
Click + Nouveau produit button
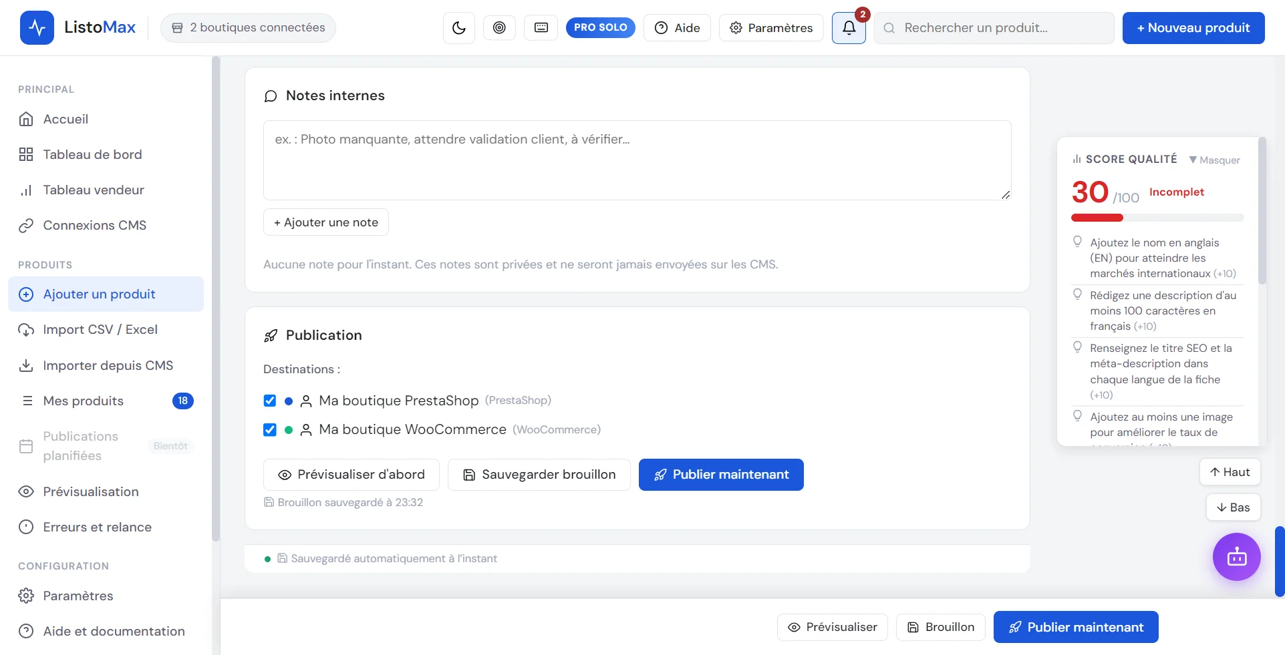tap(1193, 27)
